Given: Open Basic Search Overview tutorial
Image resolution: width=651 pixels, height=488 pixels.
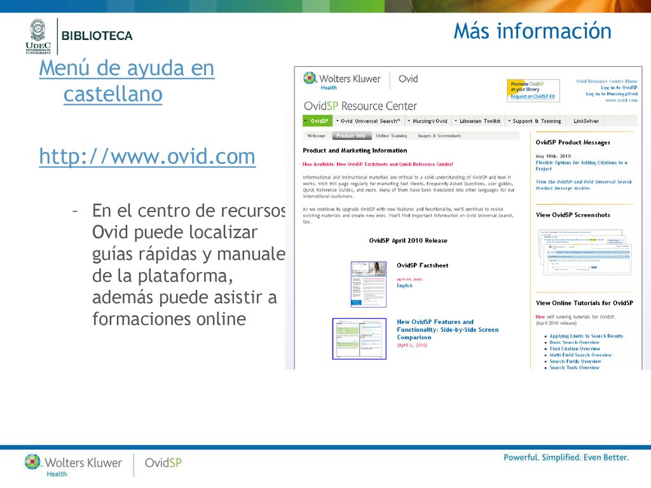Looking at the screenshot, I should coord(574,342).
